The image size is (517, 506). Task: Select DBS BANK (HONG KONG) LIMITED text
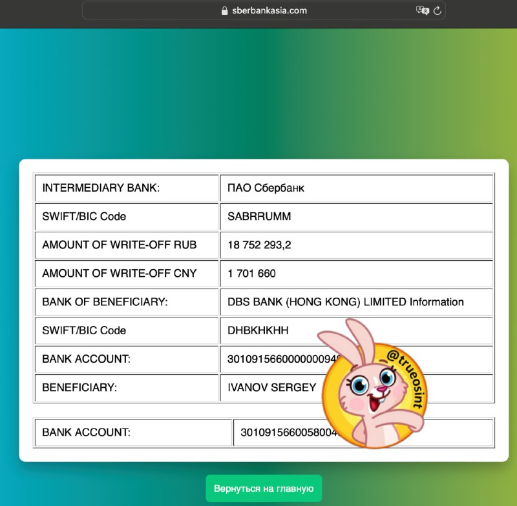point(317,302)
